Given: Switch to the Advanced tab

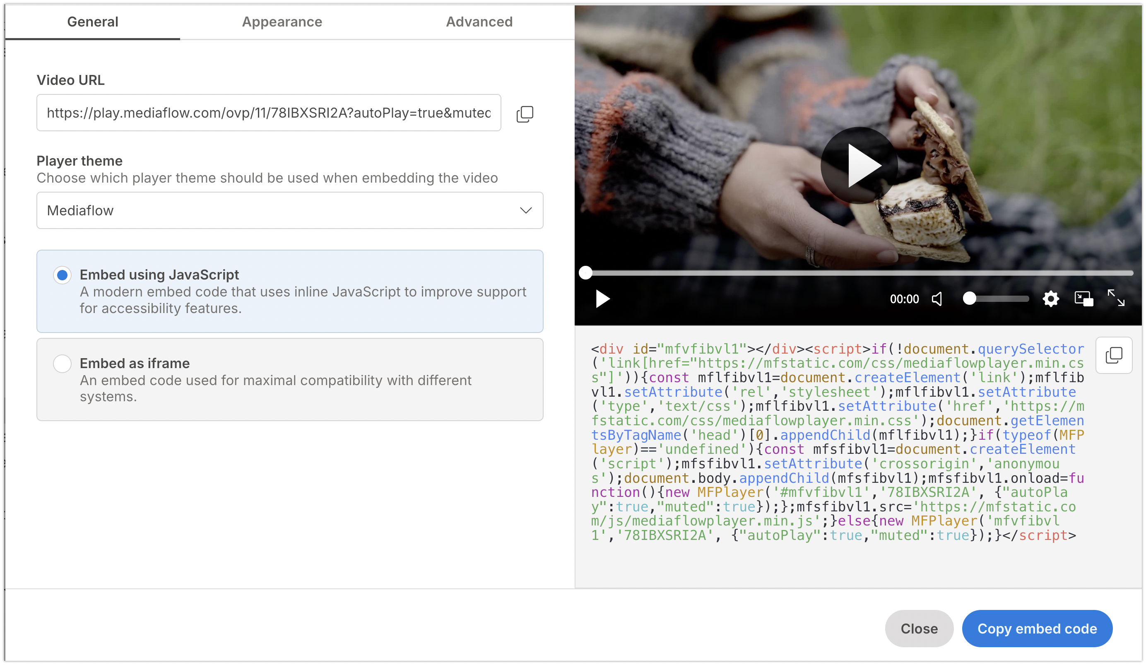Looking at the screenshot, I should coord(479,22).
